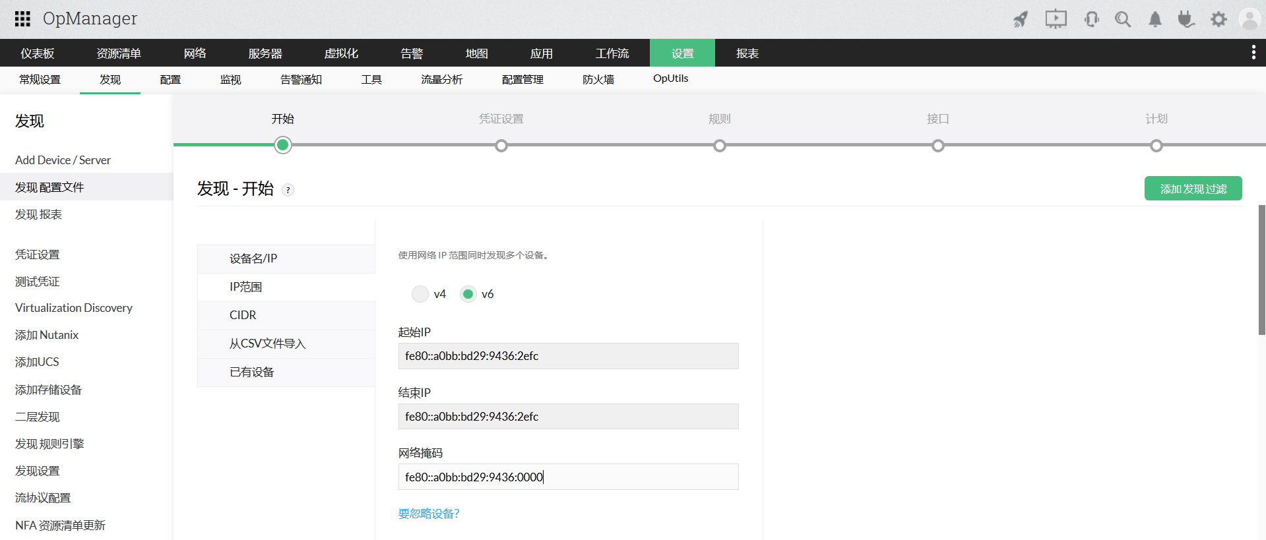Select the 设备名/IP discovery method
This screenshot has height=540, width=1266.
click(x=286, y=258)
